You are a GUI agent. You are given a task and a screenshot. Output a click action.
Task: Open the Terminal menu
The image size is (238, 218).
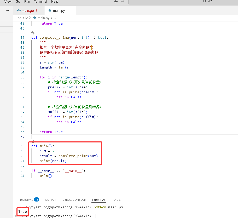[x=40, y=2]
